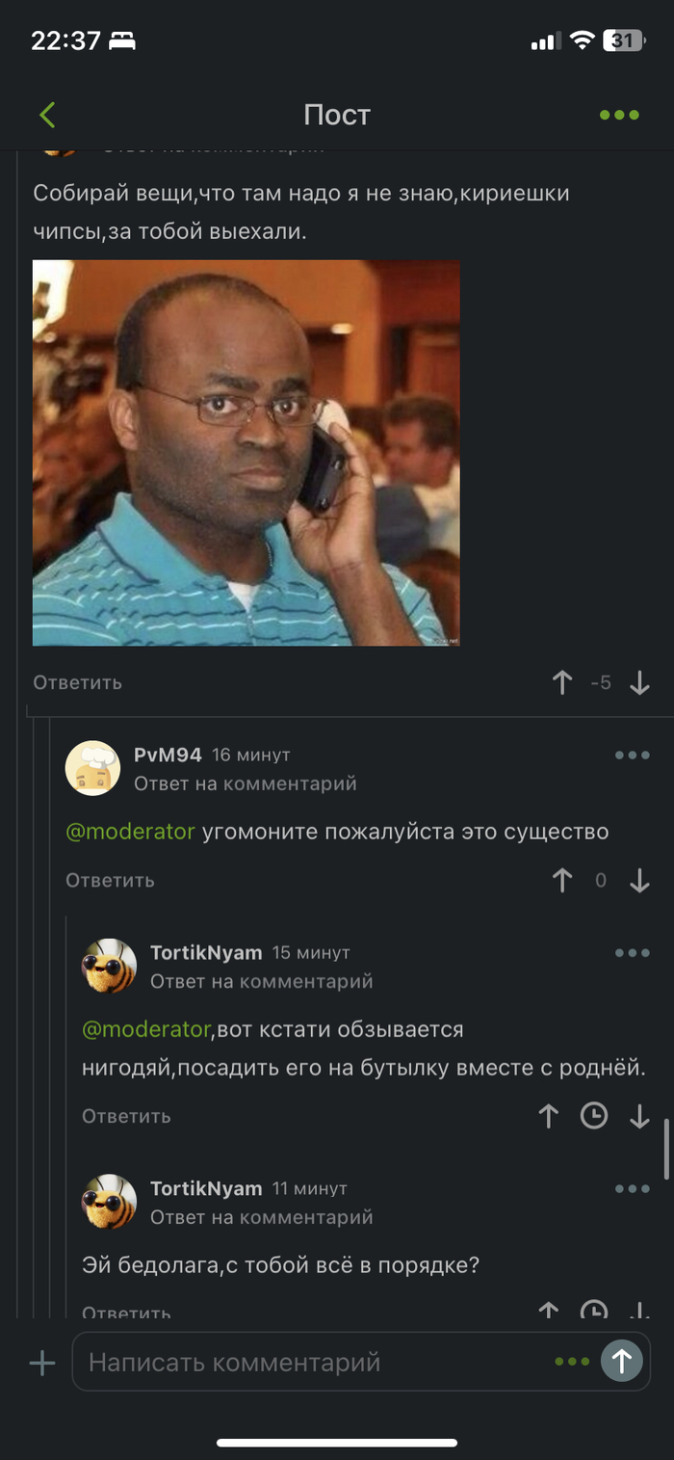Viewport: 674px width, 1460px height.
Task: Send comment with the arrow button
Action: 622,1362
